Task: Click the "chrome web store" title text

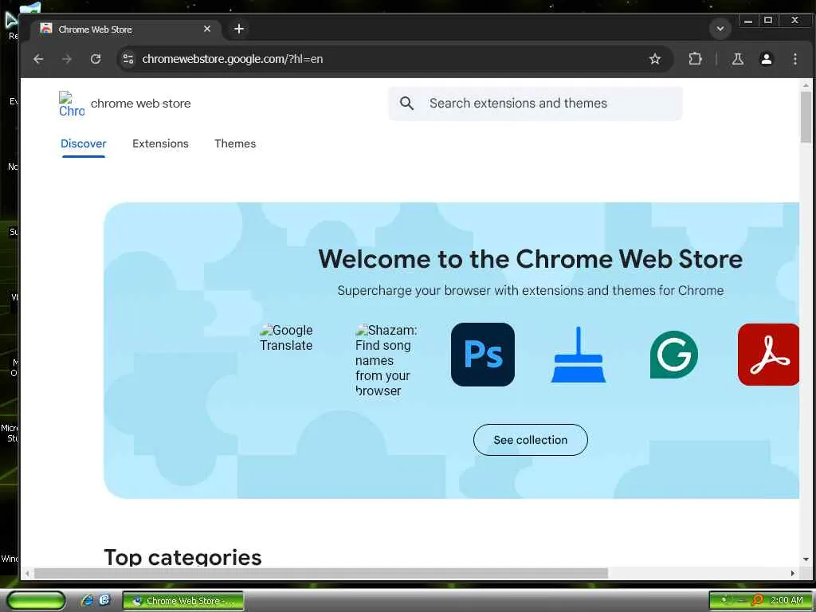Action: (x=140, y=104)
